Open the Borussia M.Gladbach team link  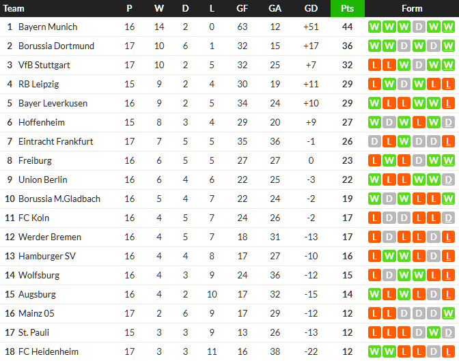point(59,199)
